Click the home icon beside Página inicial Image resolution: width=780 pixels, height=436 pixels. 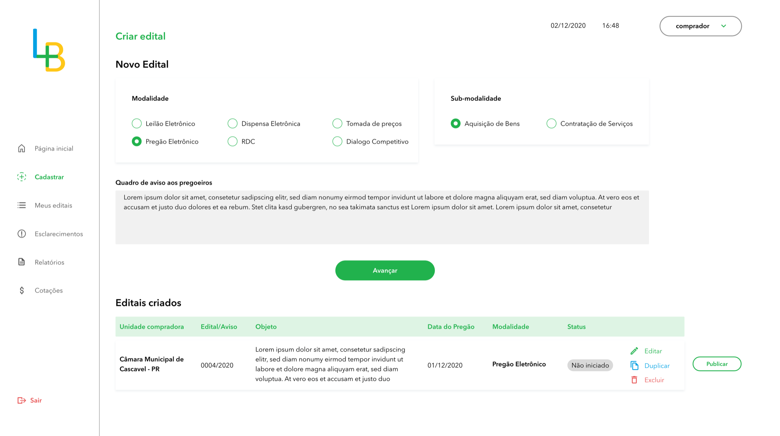[x=22, y=148]
